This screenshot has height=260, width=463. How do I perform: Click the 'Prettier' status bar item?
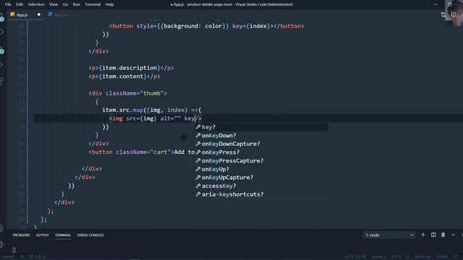click(x=442, y=257)
